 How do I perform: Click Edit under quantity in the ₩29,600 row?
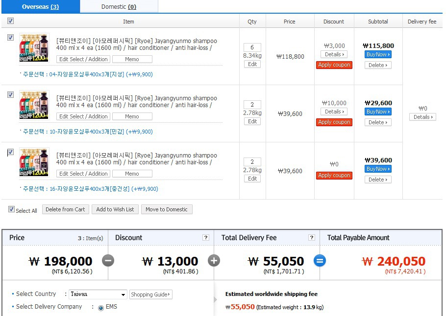click(252, 121)
